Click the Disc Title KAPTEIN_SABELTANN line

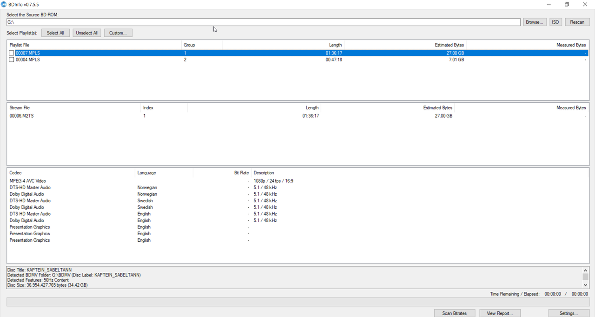(40, 270)
